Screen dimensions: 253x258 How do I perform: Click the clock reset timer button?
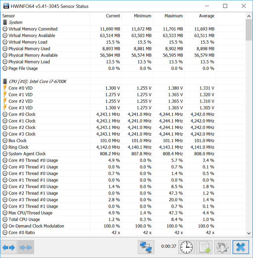click(x=187, y=247)
